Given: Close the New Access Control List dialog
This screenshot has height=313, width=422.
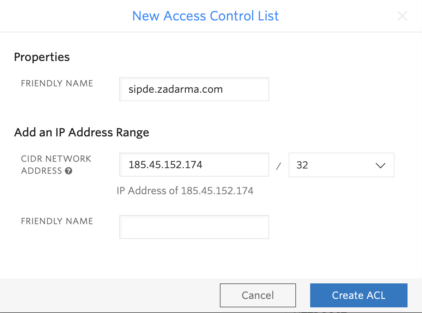Looking at the screenshot, I should pos(402,16).
